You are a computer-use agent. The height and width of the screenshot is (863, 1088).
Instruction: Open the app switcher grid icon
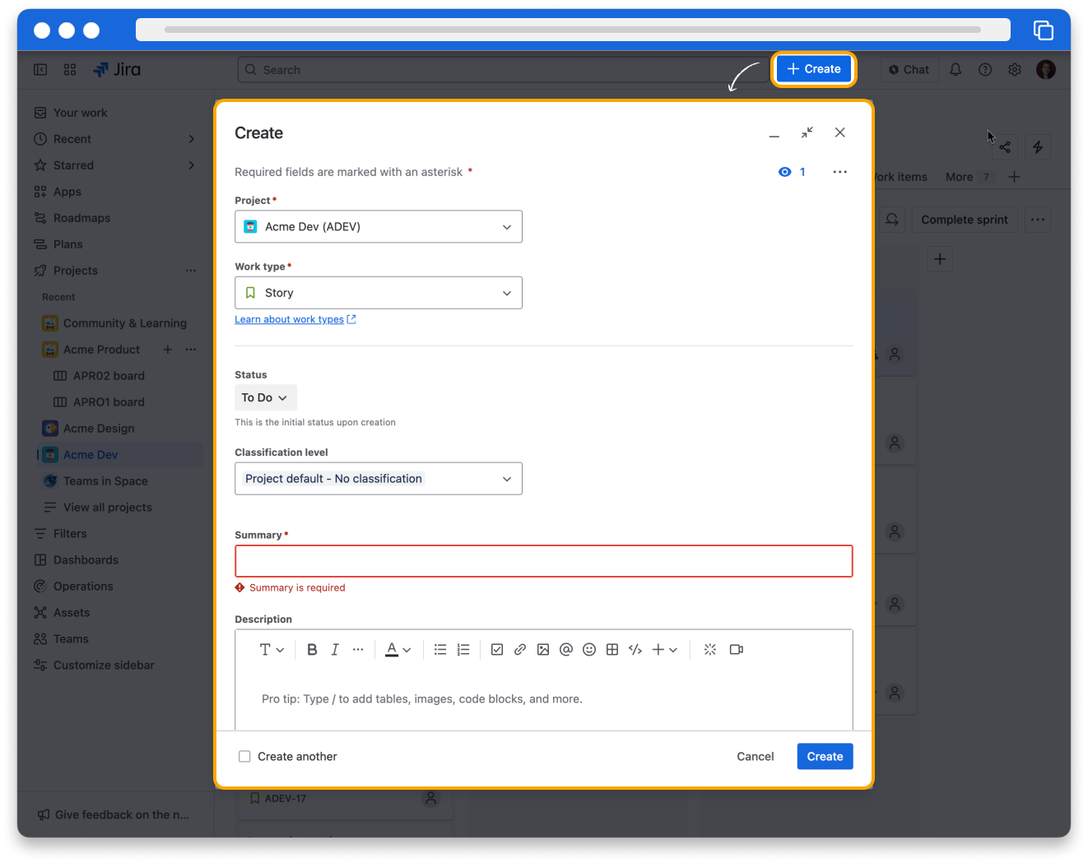click(70, 70)
